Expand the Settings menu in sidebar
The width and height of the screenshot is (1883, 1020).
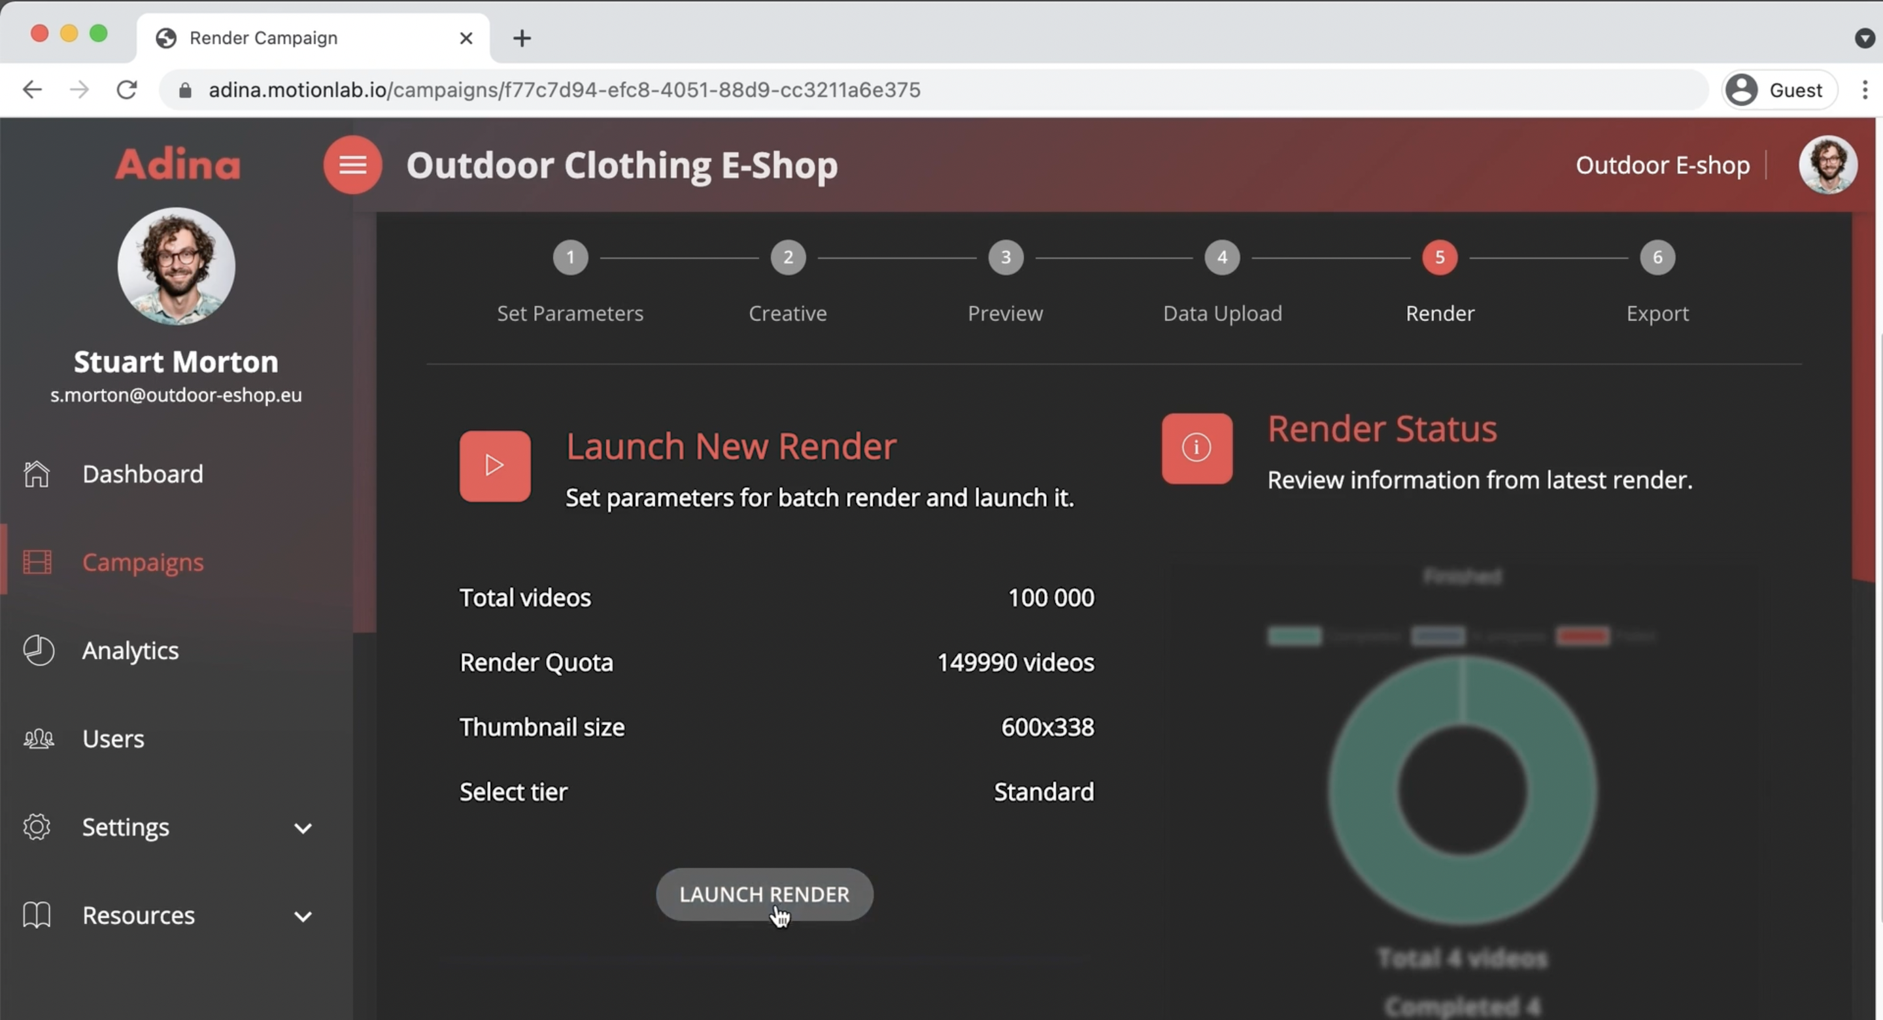pos(303,828)
